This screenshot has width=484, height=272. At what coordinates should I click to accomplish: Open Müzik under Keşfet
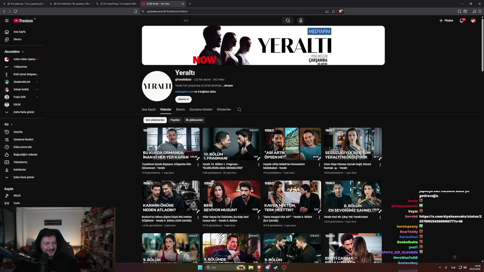pos(17,196)
